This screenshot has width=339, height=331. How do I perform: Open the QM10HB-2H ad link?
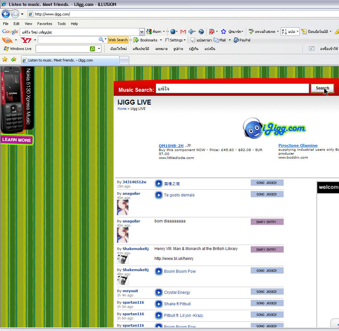pyautogui.click(x=171, y=146)
